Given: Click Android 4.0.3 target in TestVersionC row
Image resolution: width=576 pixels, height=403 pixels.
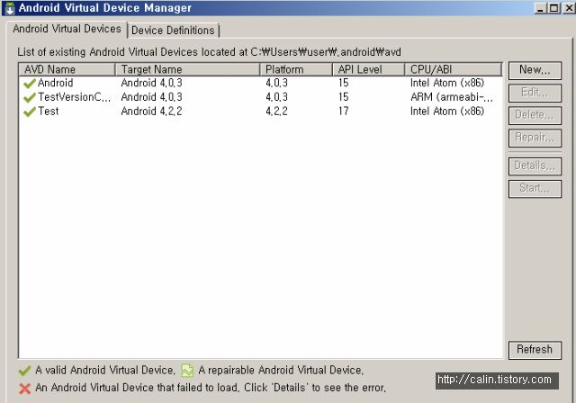Looking at the screenshot, I should tap(151, 97).
